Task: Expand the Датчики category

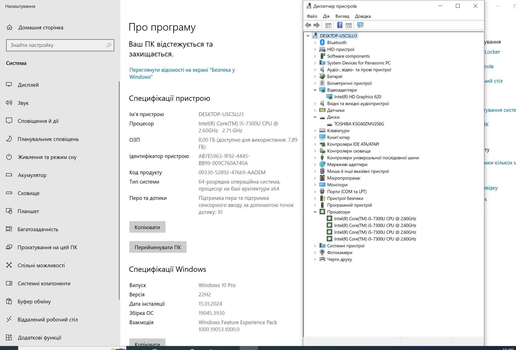Action: [x=315, y=110]
